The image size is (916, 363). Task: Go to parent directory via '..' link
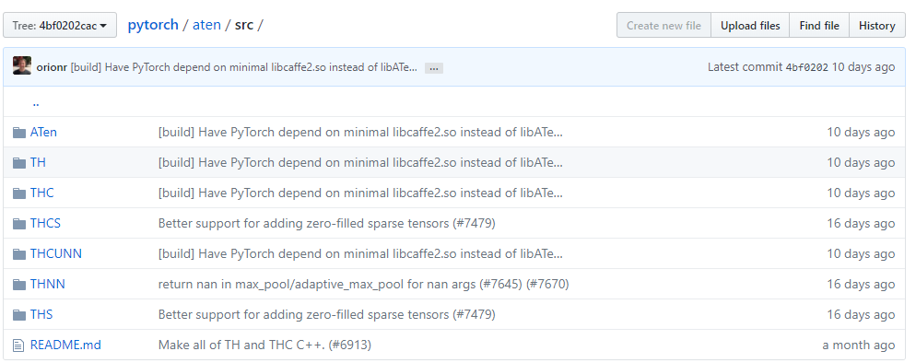pyautogui.click(x=36, y=102)
